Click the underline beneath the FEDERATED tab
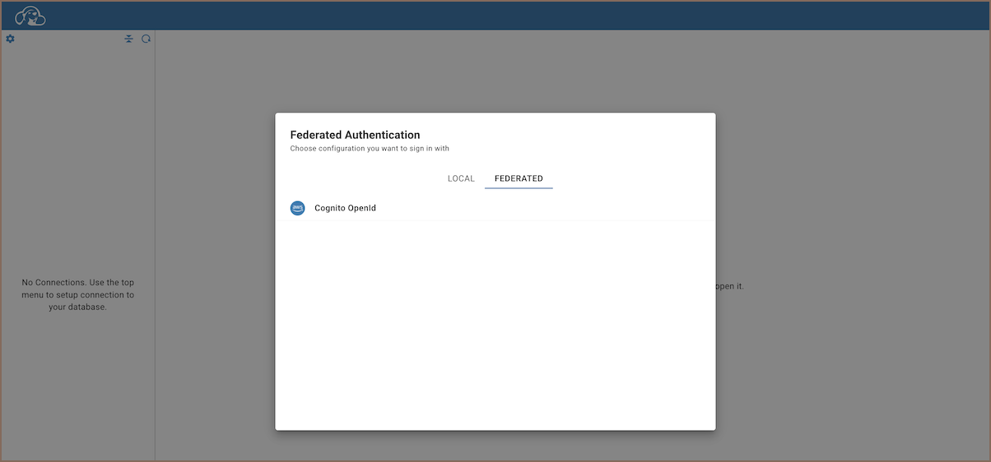991x462 pixels. (519, 188)
